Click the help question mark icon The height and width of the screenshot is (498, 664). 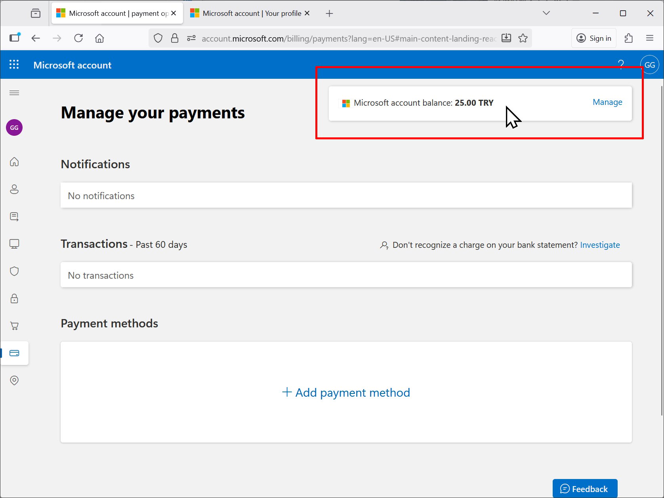pos(621,65)
